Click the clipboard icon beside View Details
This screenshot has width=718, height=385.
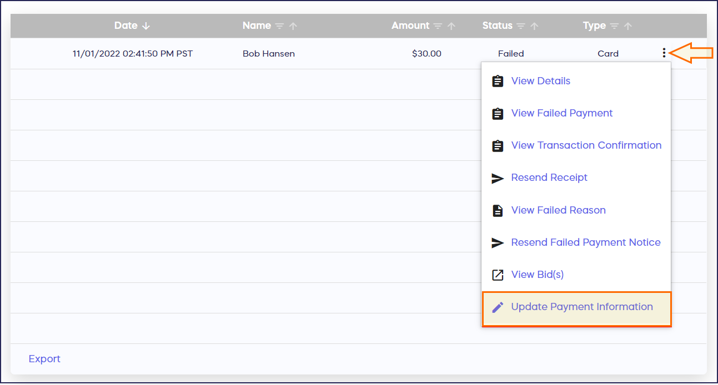click(498, 81)
